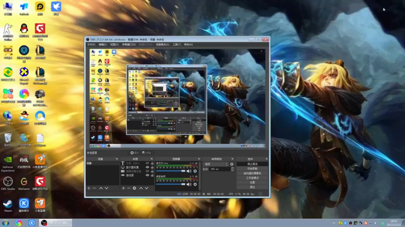
Task: Adjust the 麦克风/Aux volume slider
Action: click(x=171, y=171)
